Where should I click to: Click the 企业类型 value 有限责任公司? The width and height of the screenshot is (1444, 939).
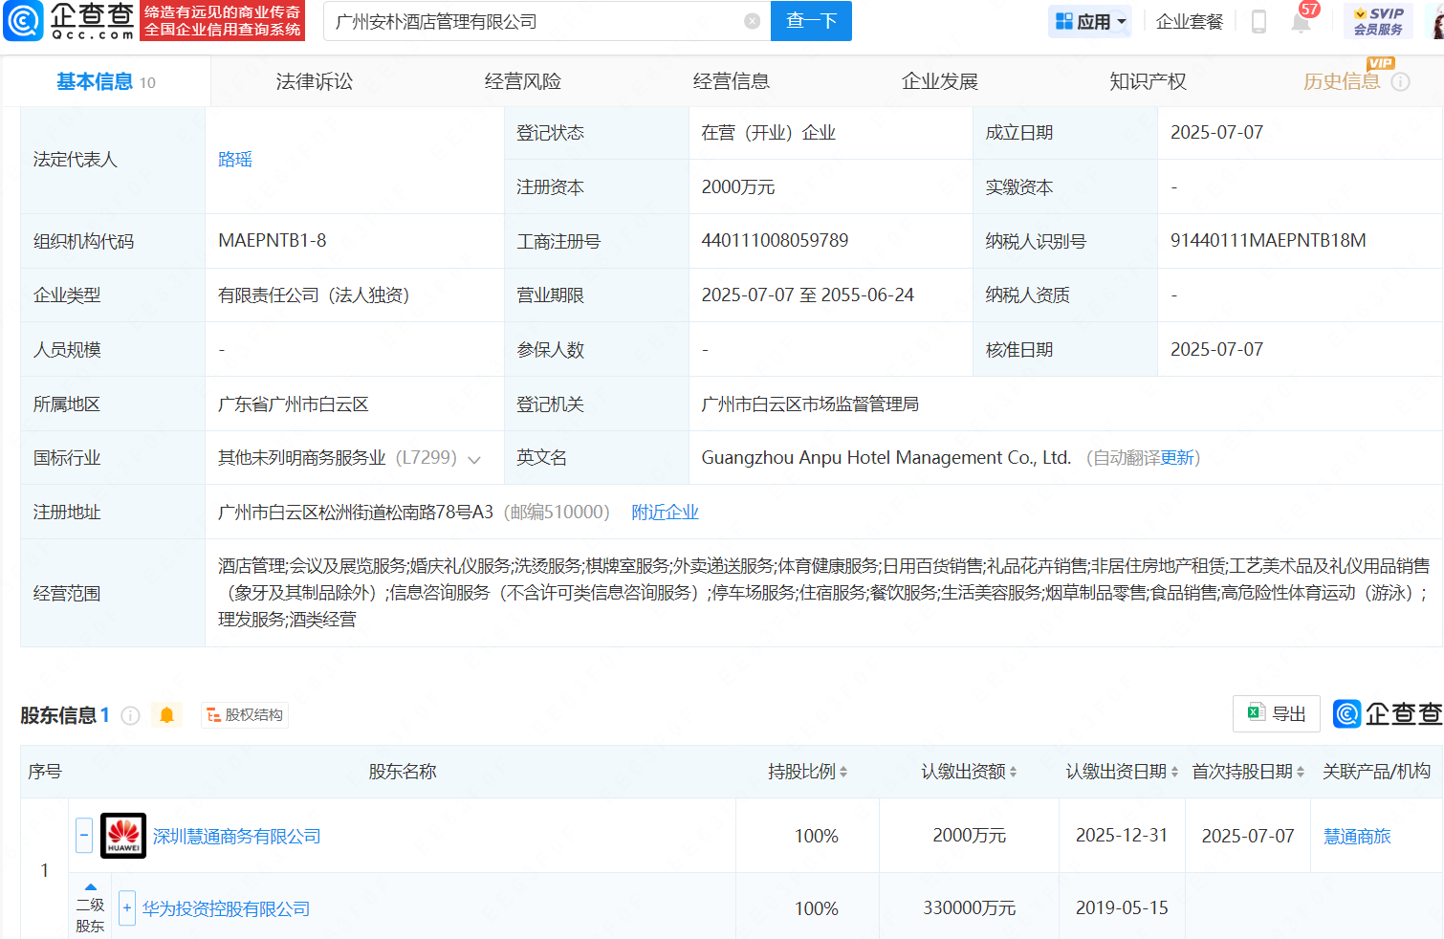tap(314, 295)
